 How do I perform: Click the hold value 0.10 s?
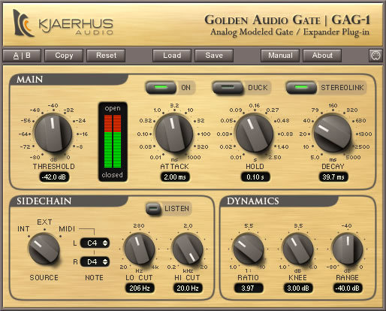(x=255, y=177)
